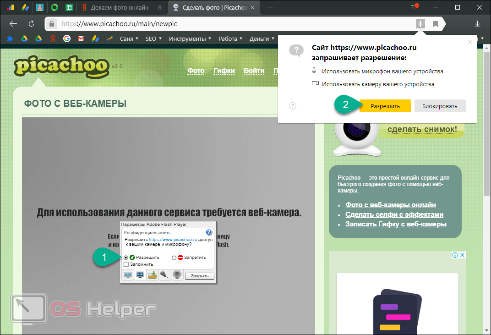Open the Gmail bookmark icon
Image resolution: width=491 pixels, height=335 pixels.
81,39
